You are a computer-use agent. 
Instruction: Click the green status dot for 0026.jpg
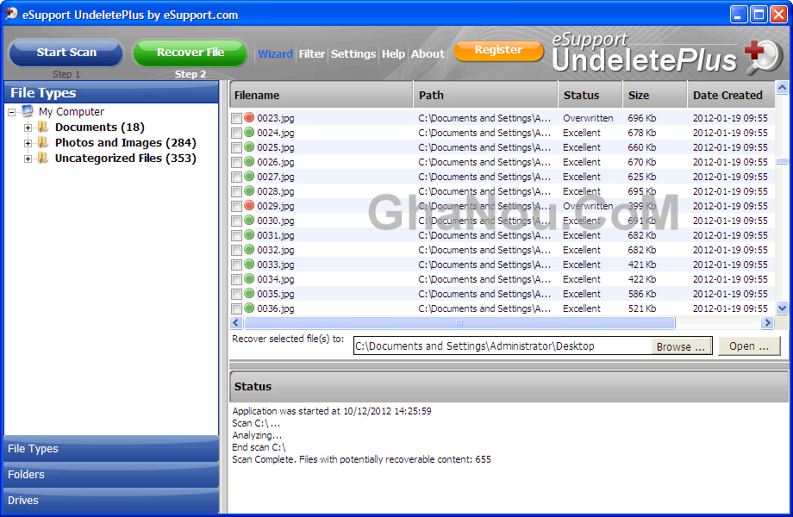249,162
